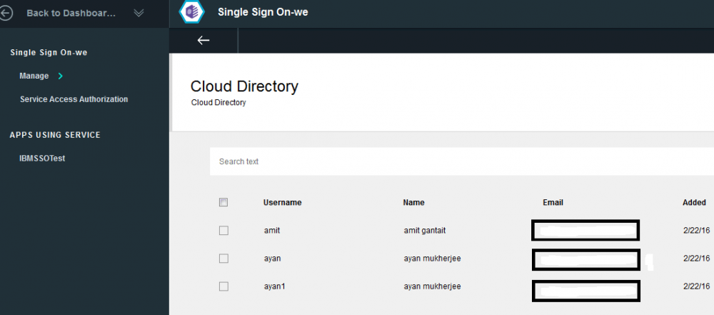Image resolution: width=714 pixels, height=315 pixels.
Task: Tick the checkbox for user ayan1
Action: point(223,286)
